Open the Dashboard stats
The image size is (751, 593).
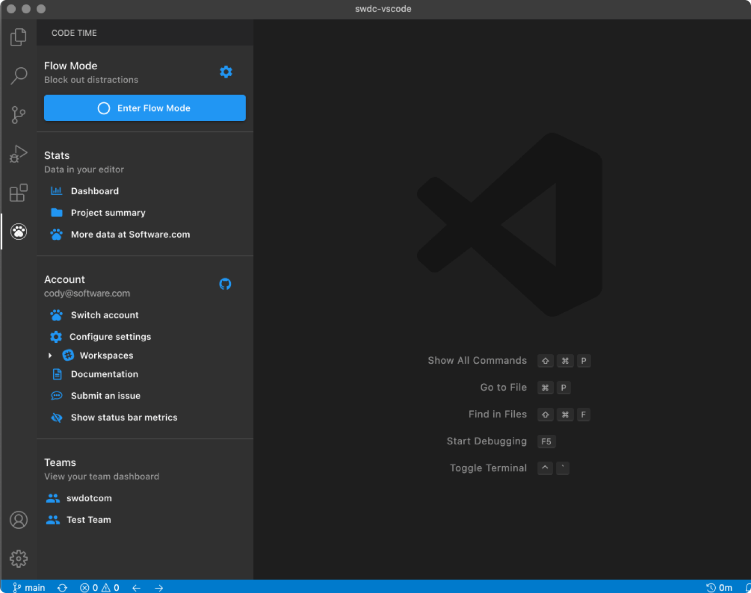click(95, 191)
